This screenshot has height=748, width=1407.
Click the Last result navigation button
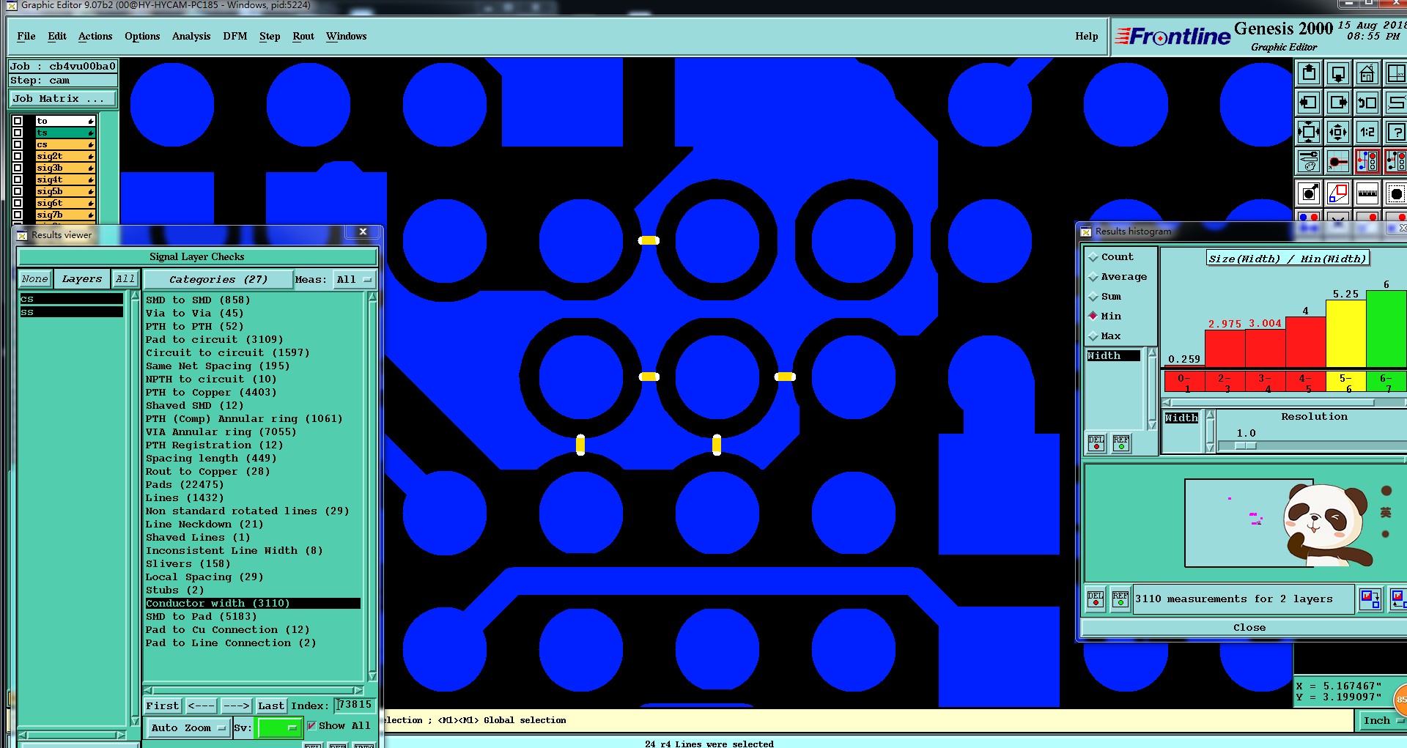coord(271,706)
